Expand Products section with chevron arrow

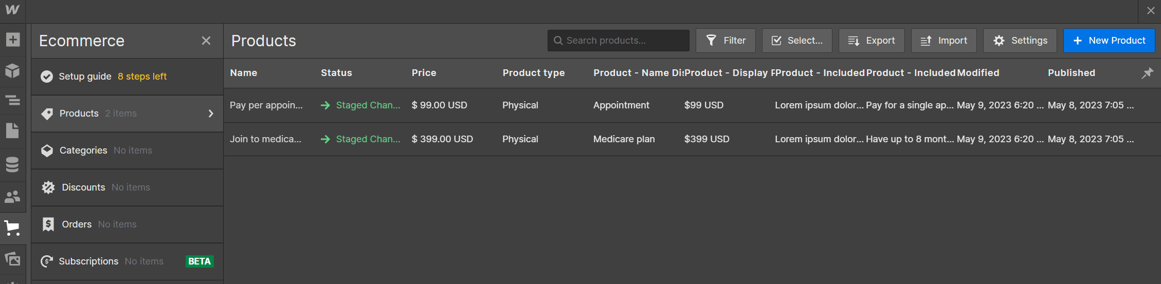click(x=211, y=113)
